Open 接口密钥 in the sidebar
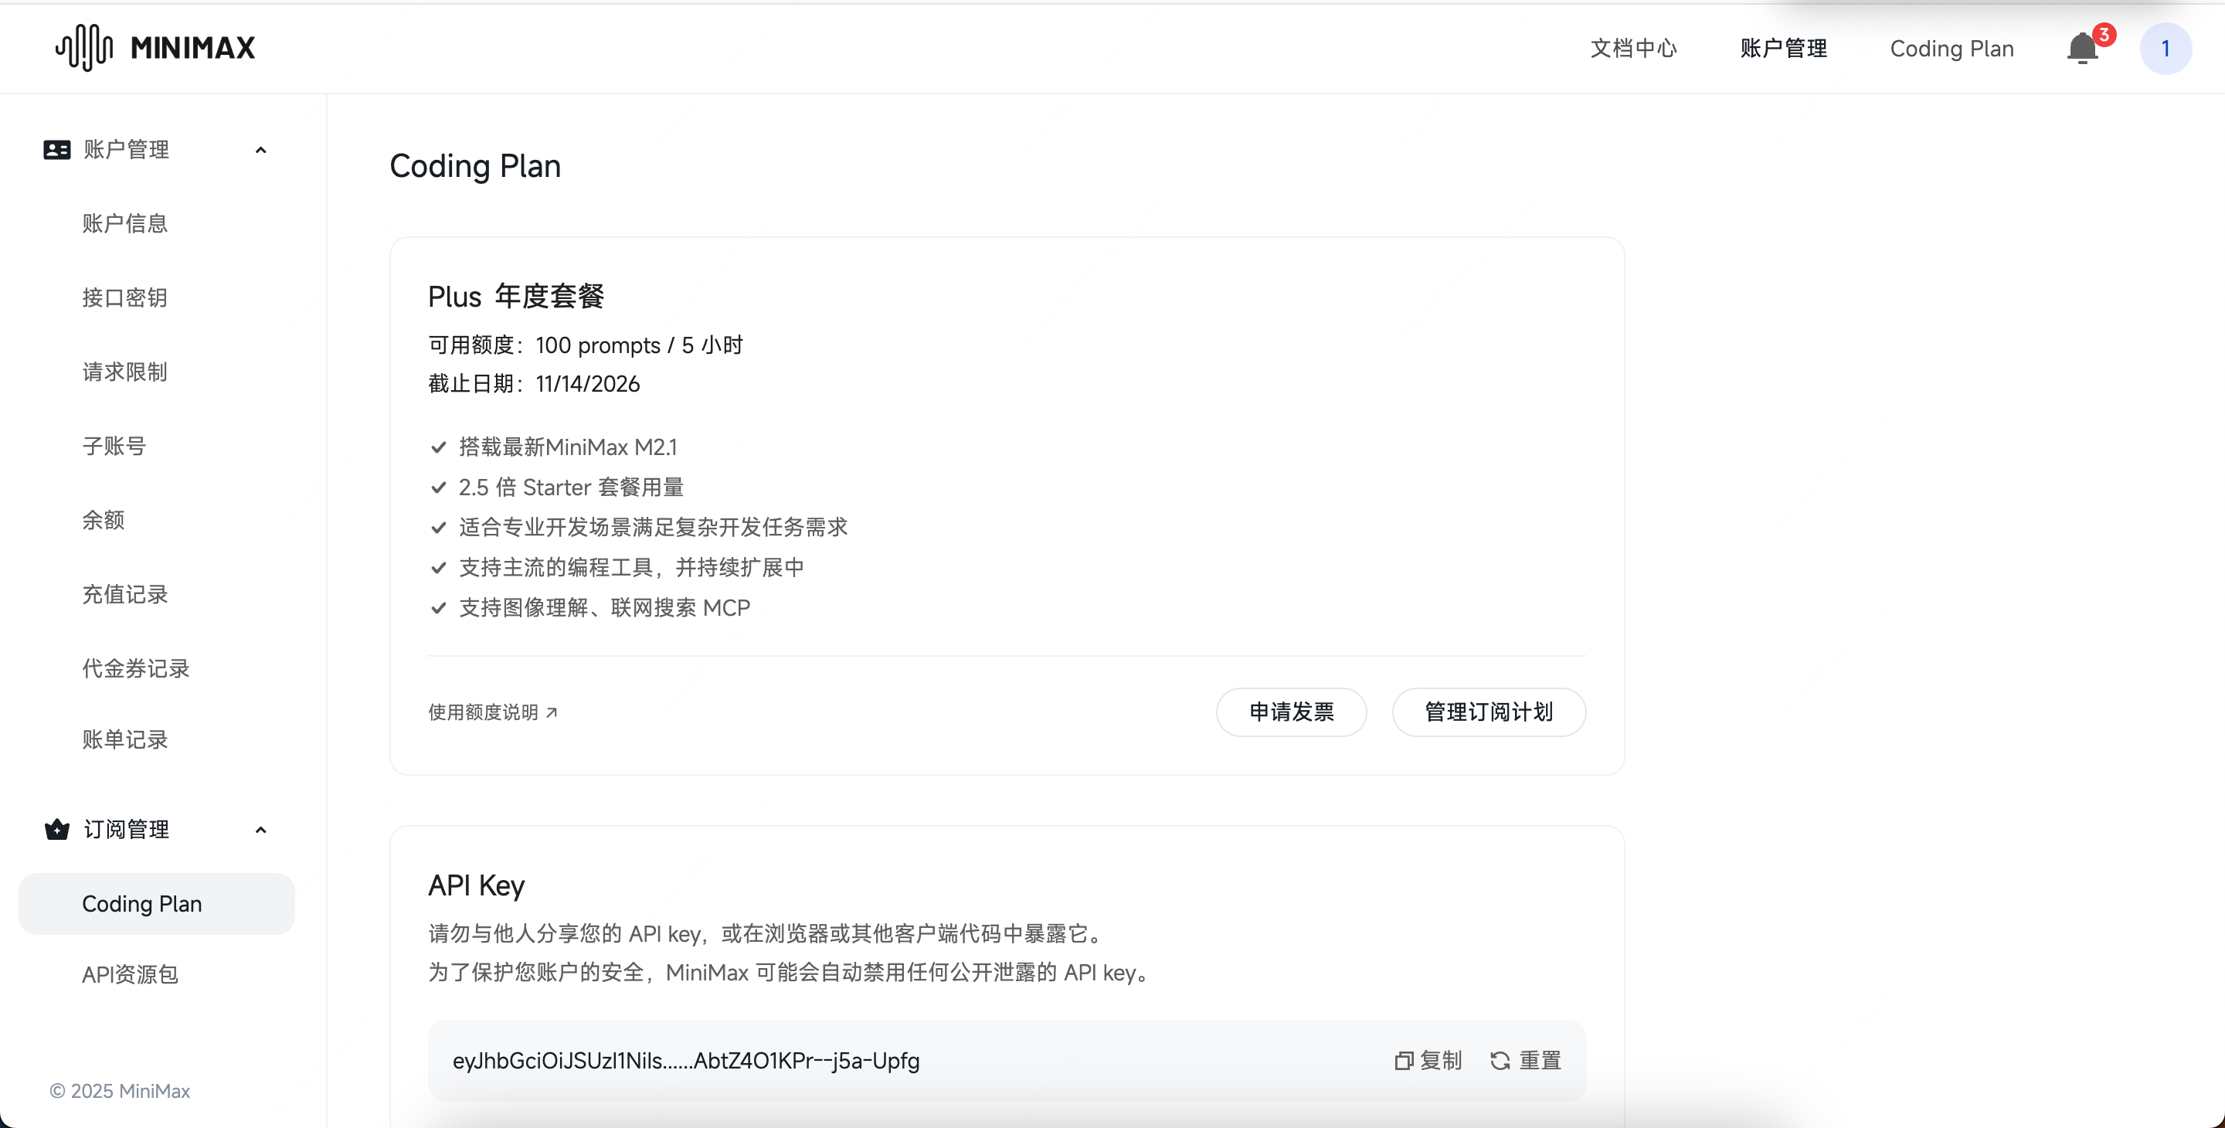The height and width of the screenshot is (1128, 2225). tap(124, 297)
